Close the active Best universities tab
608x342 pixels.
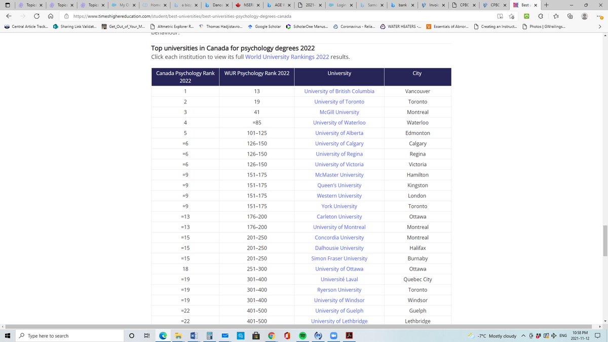click(536, 5)
